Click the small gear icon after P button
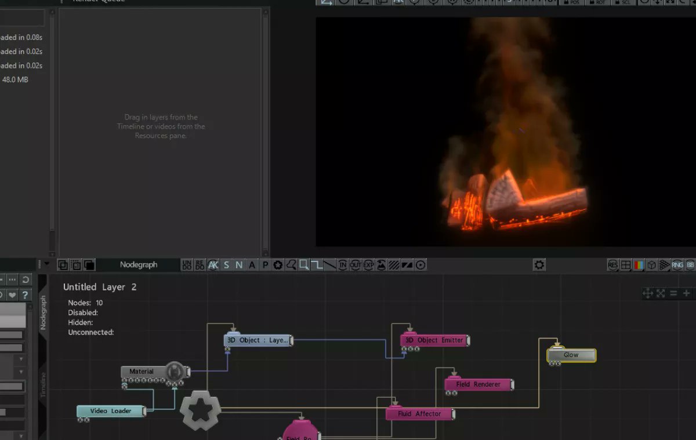The width and height of the screenshot is (696, 440). [x=278, y=265]
